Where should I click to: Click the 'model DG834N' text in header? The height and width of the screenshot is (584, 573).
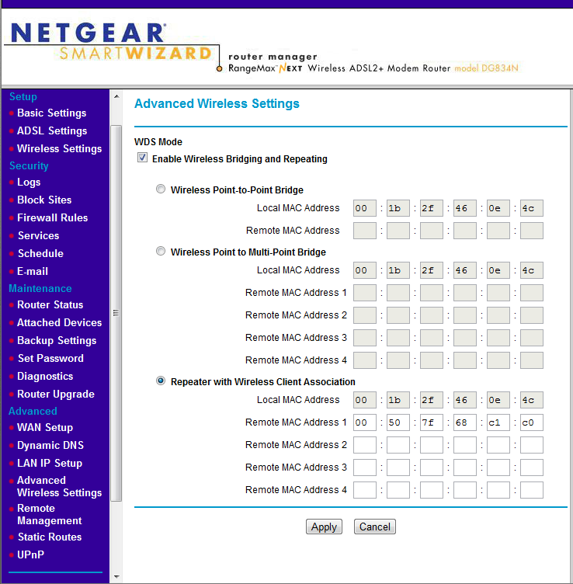click(486, 68)
